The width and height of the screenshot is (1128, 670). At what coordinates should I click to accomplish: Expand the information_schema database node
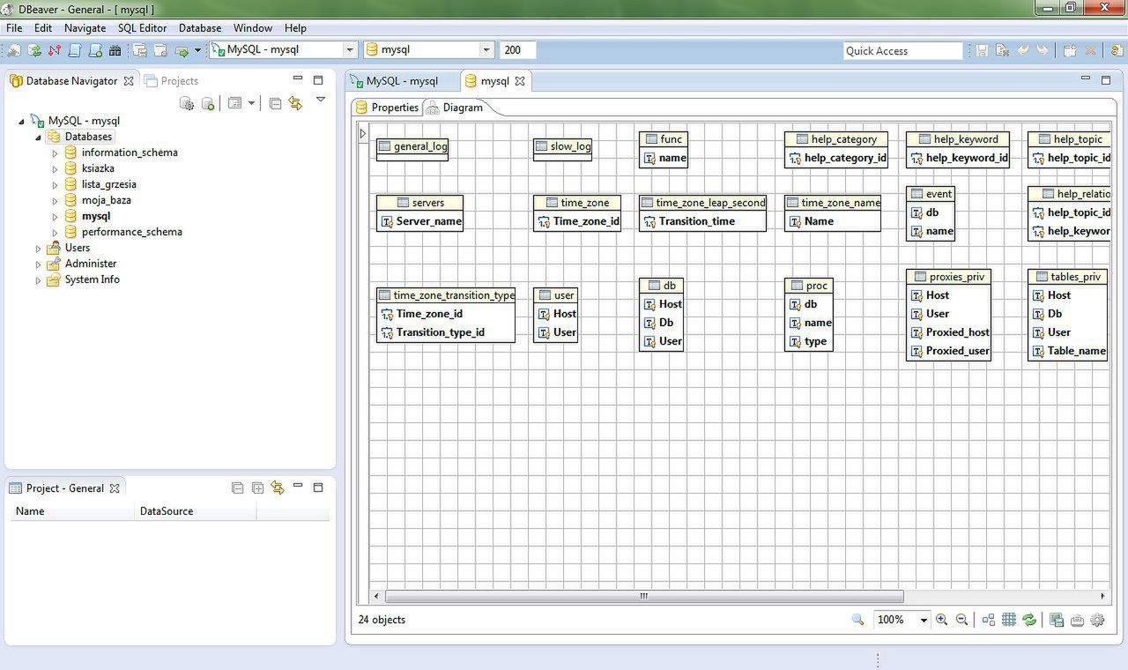point(55,153)
